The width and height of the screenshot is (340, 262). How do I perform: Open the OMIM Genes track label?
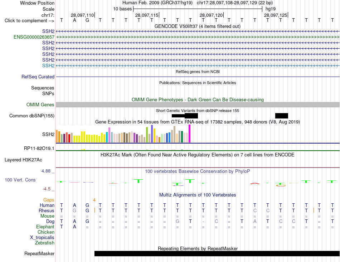pos(40,105)
